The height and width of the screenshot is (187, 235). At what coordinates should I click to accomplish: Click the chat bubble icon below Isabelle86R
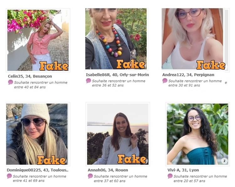click(89, 81)
